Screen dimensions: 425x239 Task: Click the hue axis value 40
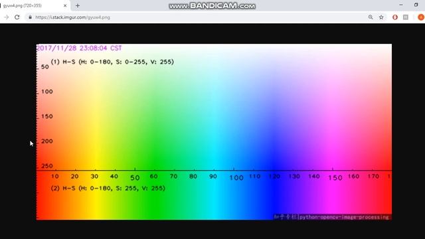[114, 177]
